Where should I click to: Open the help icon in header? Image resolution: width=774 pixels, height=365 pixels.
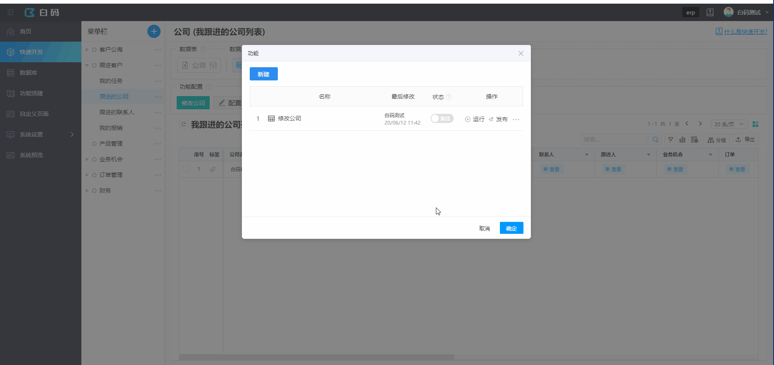(x=710, y=12)
